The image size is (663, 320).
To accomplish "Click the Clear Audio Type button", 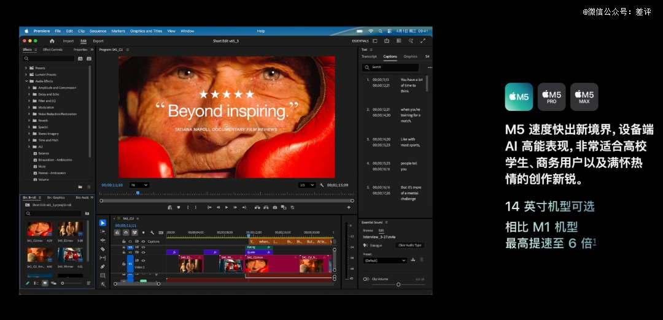I will coord(409,245).
